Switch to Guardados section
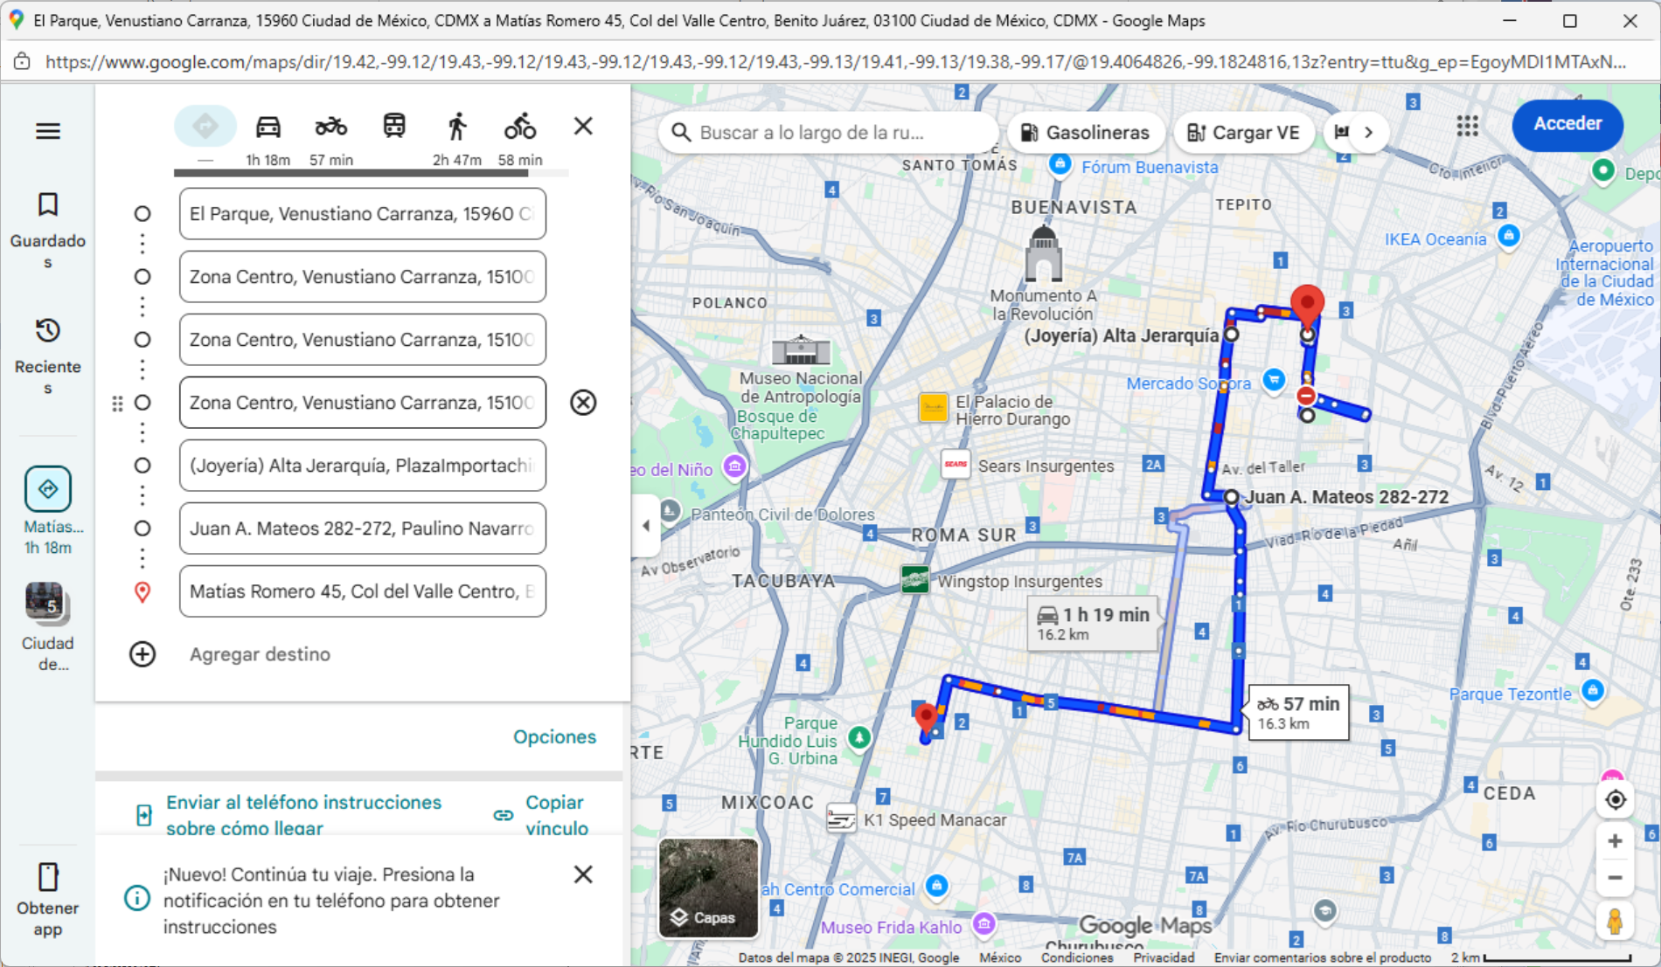Image resolution: width=1661 pixels, height=967 pixels. [x=48, y=220]
